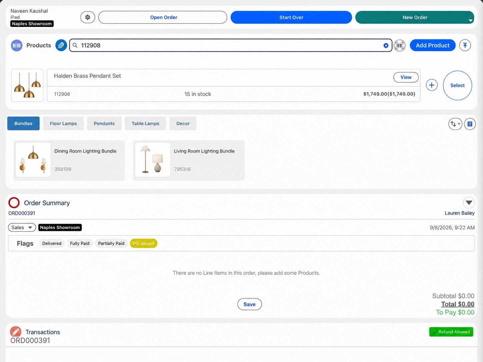Click the Lauren Bailey customer name
Image resolution: width=483 pixels, height=362 pixels.
click(x=459, y=213)
